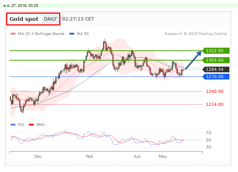The image size is (238, 172).
Task: Click the MA 20 + Bollinger Bands legend swatch
Action: click(13, 34)
